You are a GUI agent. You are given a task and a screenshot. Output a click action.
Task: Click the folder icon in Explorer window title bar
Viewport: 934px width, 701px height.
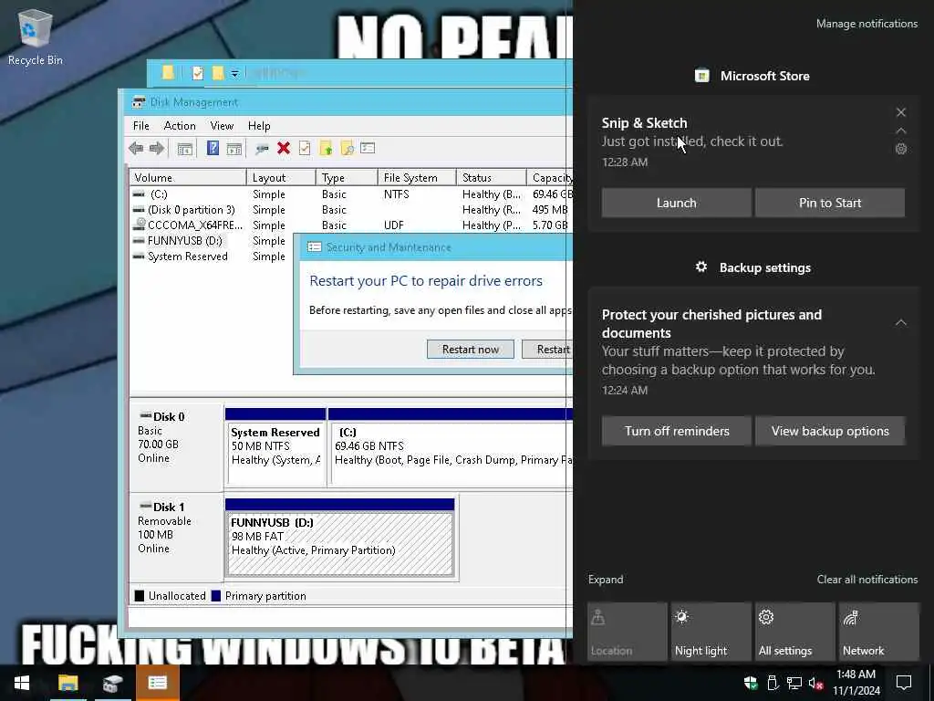168,73
